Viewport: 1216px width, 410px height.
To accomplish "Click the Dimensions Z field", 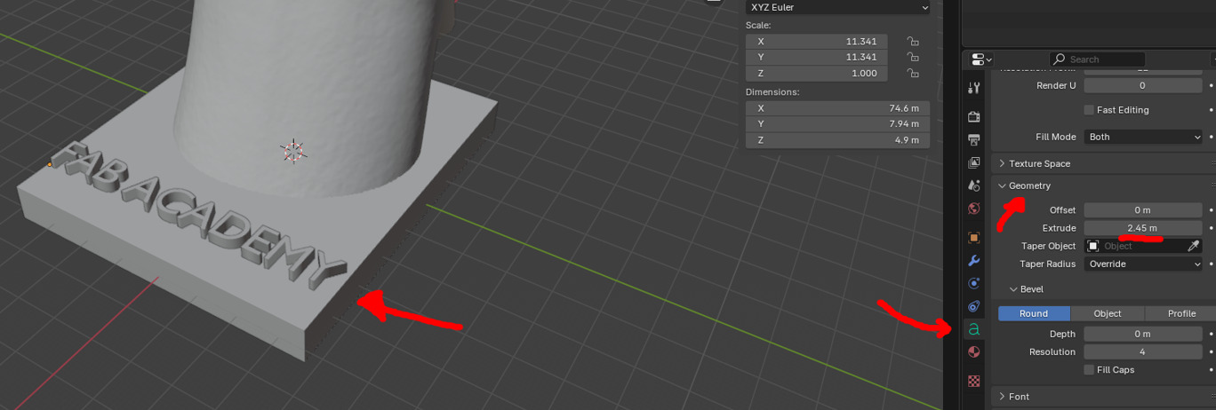I will click(838, 140).
